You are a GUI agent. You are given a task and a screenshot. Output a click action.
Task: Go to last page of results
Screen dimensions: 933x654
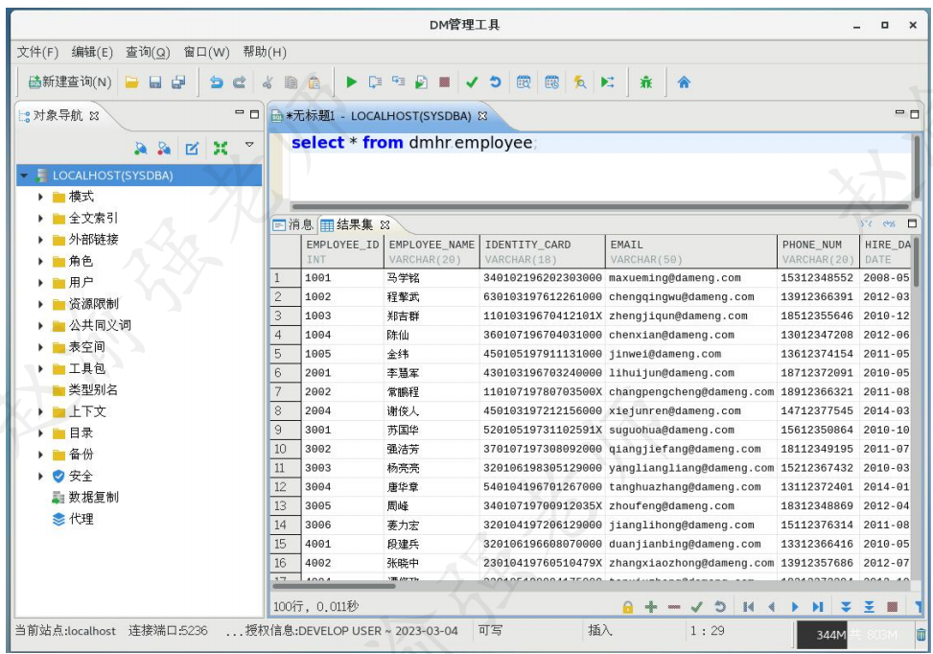(x=818, y=607)
